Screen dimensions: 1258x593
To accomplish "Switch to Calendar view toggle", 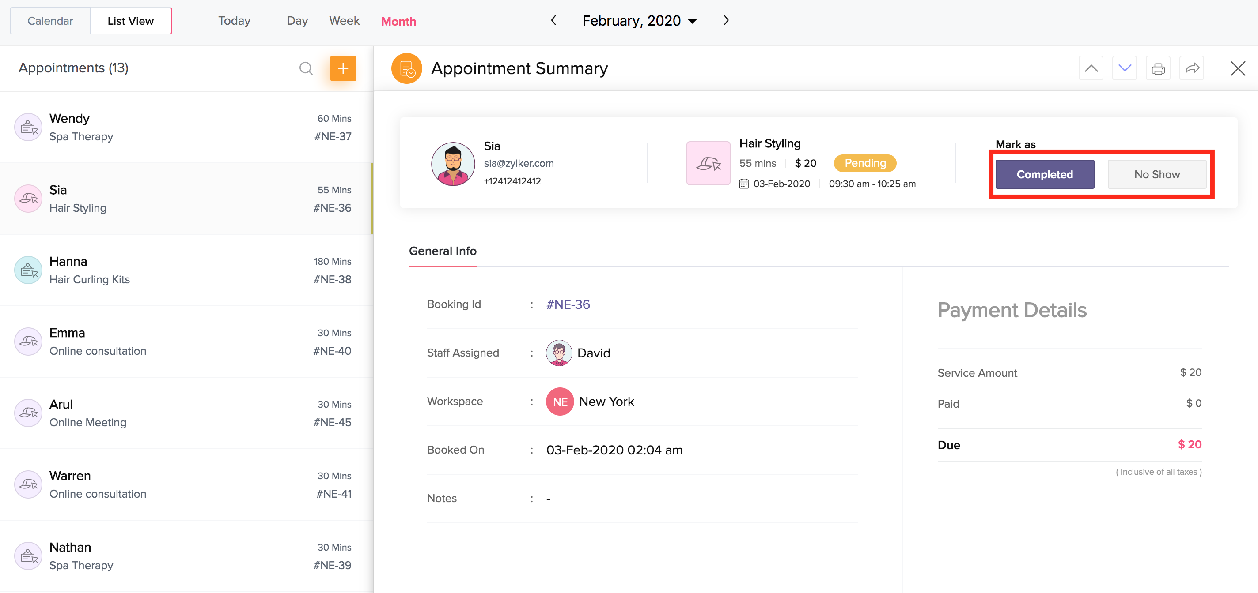I will click(x=50, y=21).
